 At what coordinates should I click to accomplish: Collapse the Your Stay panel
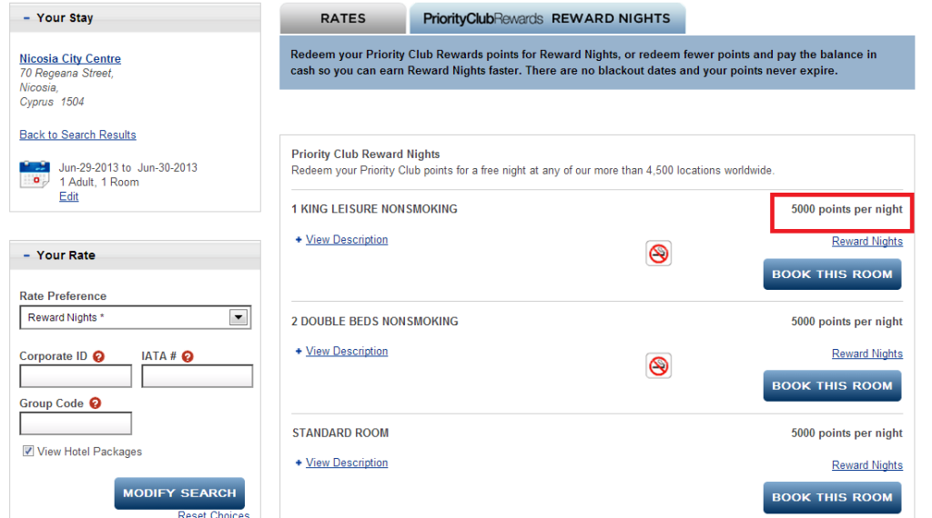click(26, 18)
